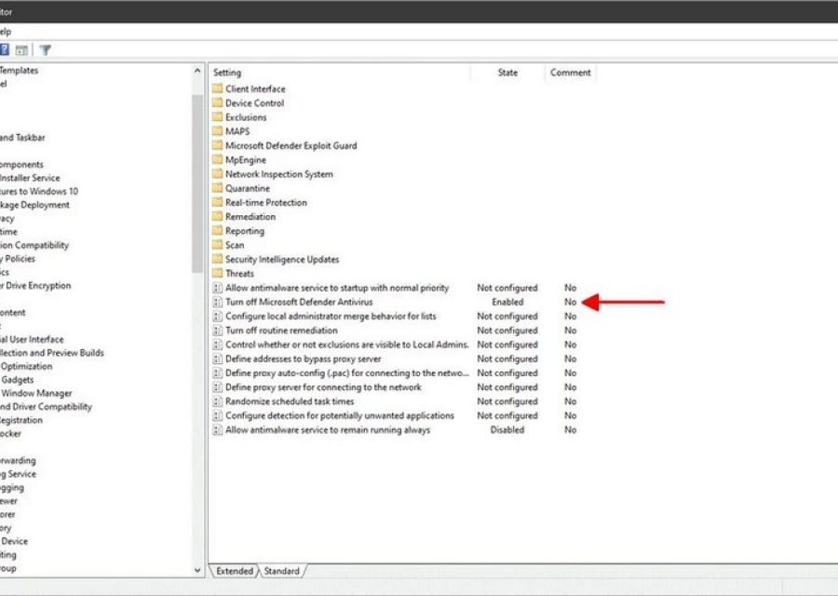Switch to the Standard tab
This screenshot has height=596, width=838.
(x=281, y=571)
